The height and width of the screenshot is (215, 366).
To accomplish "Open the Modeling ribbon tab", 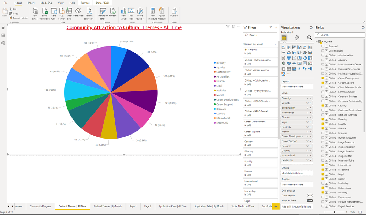I will pyautogui.click(x=46, y=3).
